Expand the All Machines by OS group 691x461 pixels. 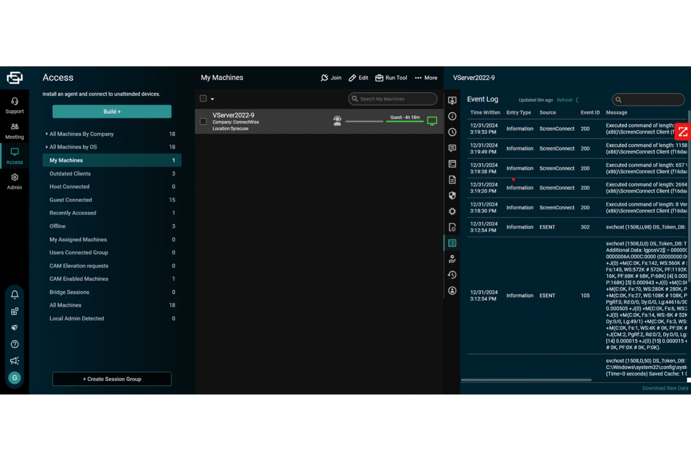[73, 147]
